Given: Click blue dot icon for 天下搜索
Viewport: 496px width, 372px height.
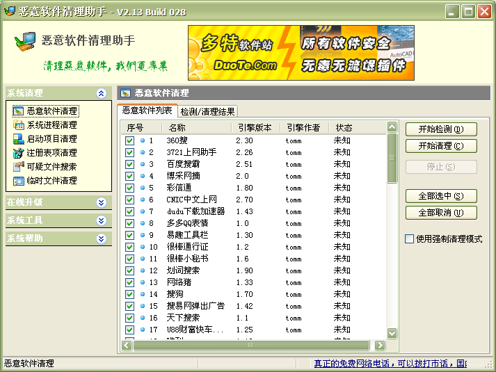Looking at the screenshot, I should (x=143, y=318).
